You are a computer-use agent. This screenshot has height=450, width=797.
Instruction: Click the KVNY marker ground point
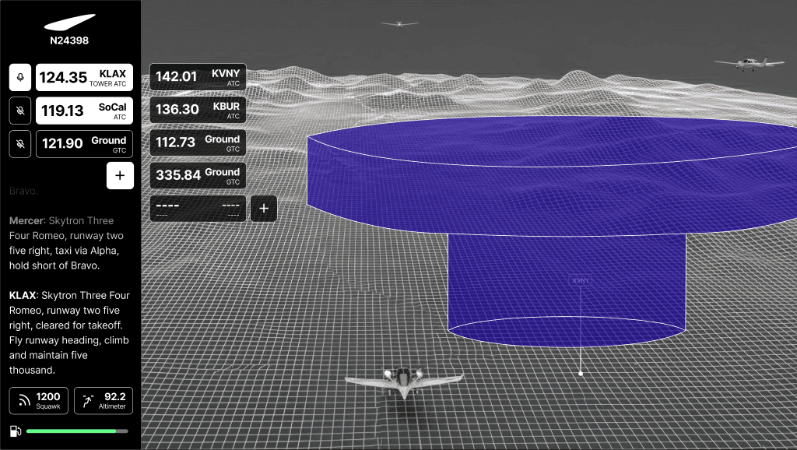click(x=581, y=374)
